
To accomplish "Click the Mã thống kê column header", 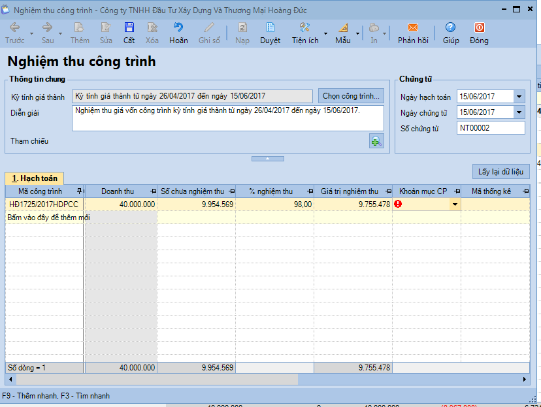I will point(491,191).
